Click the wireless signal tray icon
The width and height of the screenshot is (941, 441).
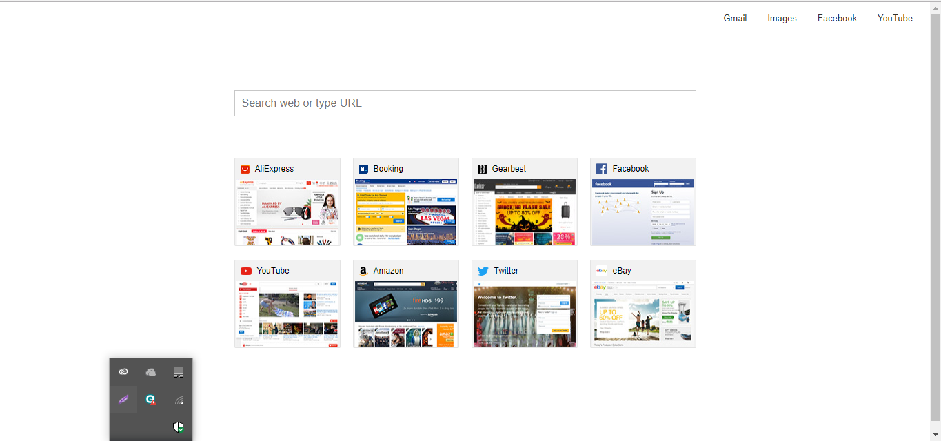(179, 400)
